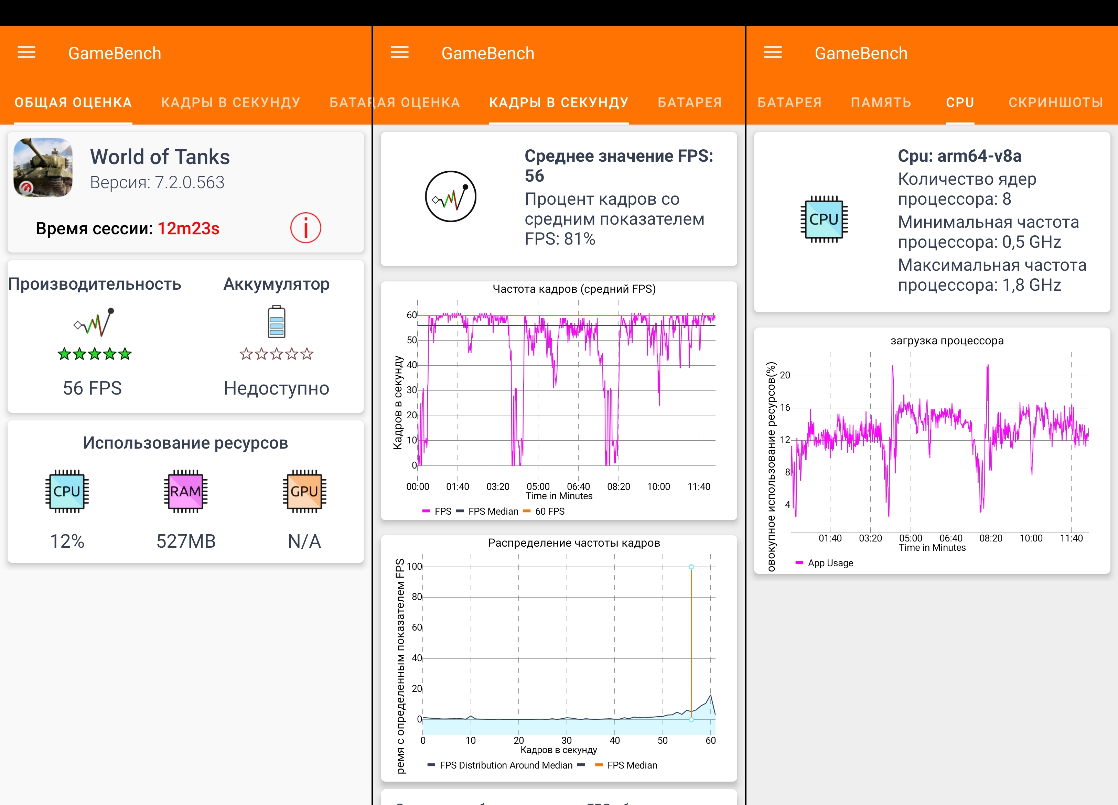The width and height of the screenshot is (1118, 805).
Task: Tap the performance graph icon under Производительность
Action: [94, 322]
